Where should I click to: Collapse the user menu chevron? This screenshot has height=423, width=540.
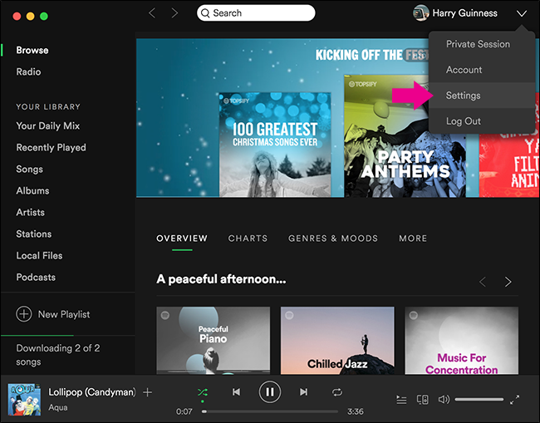click(522, 13)
